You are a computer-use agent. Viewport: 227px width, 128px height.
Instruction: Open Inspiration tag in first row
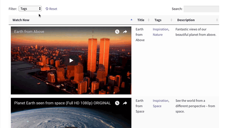click(160, 29)
